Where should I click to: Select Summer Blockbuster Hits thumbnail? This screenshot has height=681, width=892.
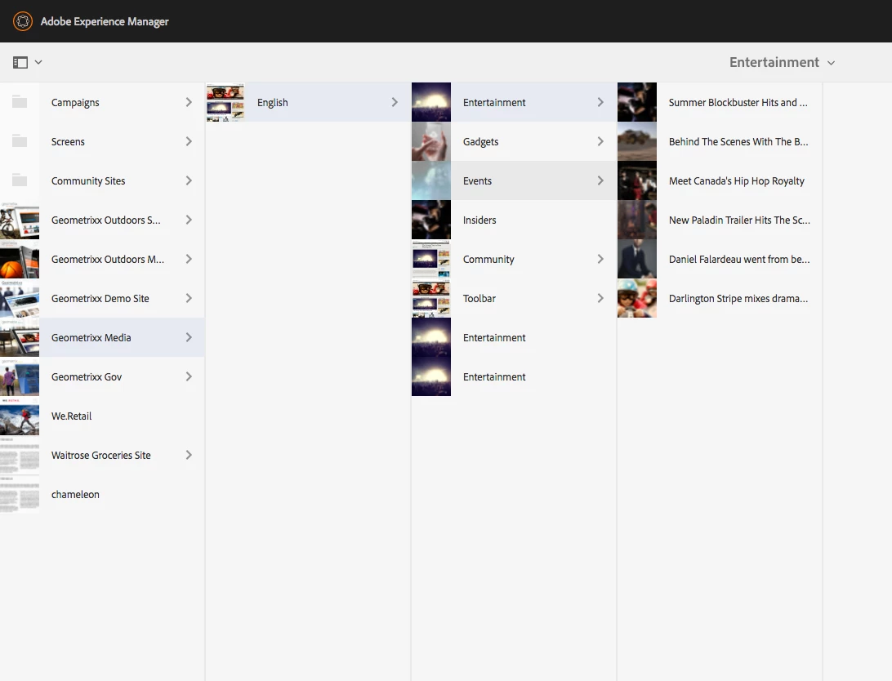click(637, 102)
